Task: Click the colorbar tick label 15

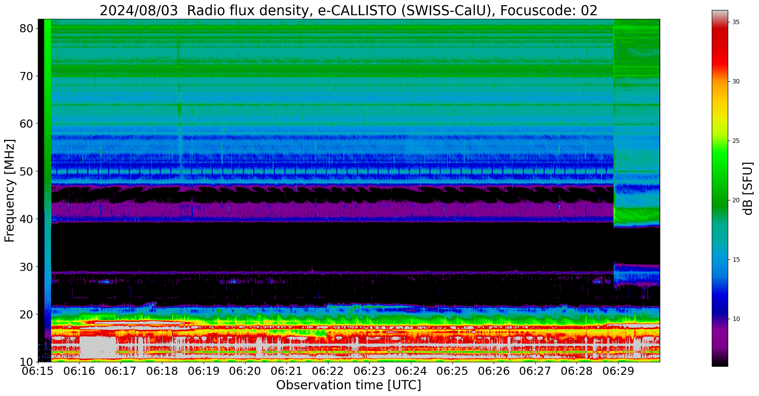Action: click(x=736, y=260)
